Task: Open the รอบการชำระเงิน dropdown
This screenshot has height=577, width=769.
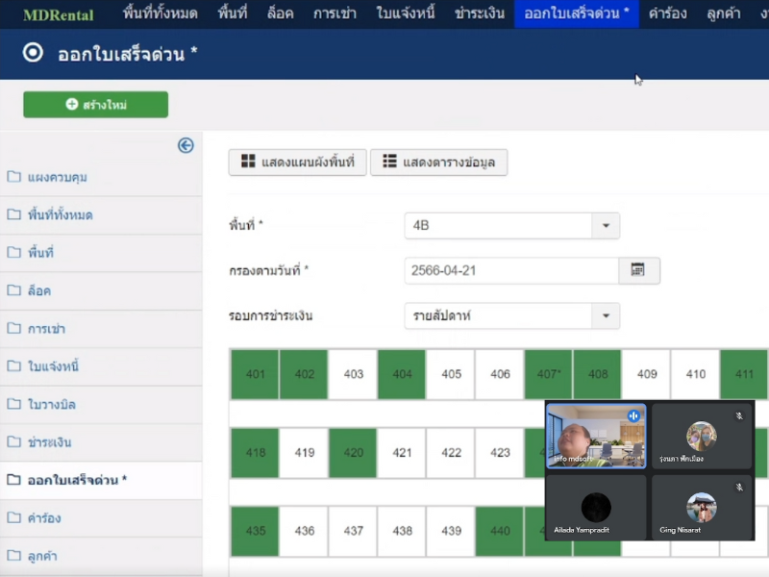Action: (x=606, y=315)
